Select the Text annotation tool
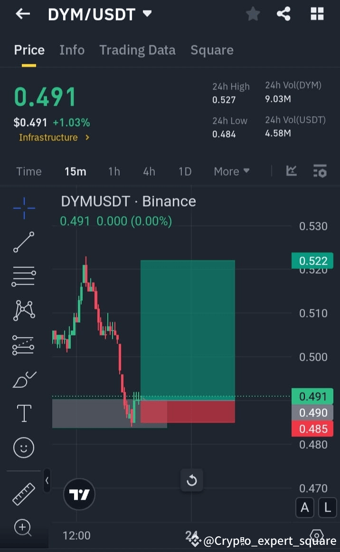The image size is (340, 552). (x=24, y=414)
